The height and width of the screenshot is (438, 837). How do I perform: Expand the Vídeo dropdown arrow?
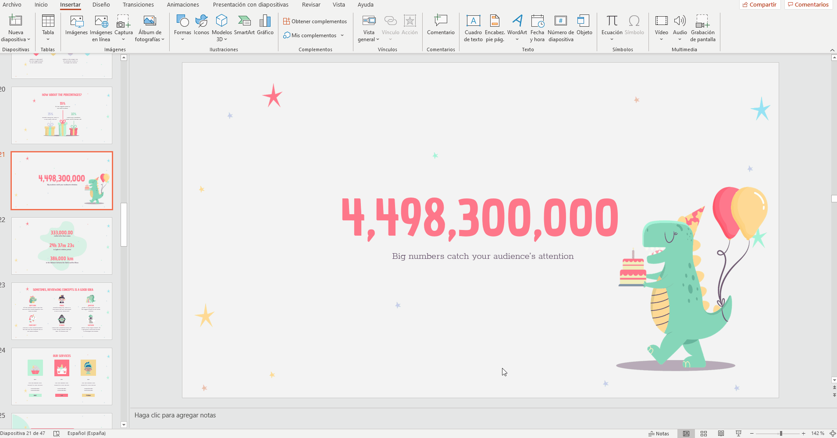[661, 39]
